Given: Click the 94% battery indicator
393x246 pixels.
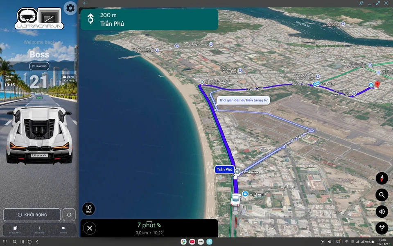Looking at the screenshot, I should click(369, 242).
